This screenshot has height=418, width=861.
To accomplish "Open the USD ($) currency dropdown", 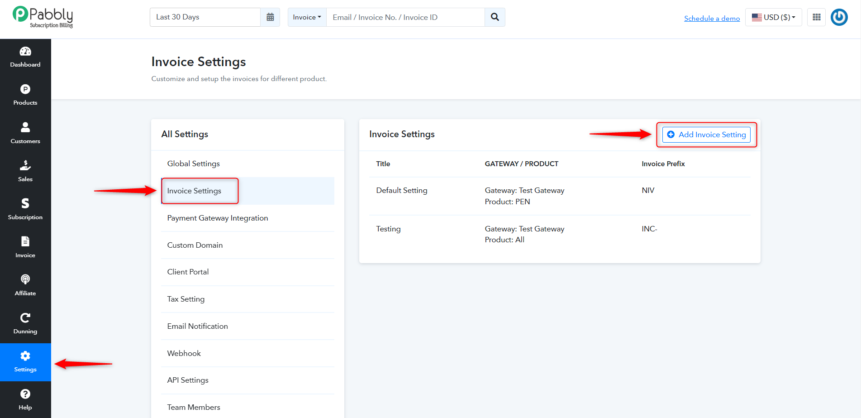I will pyautogui.click(x=774, y=17).
